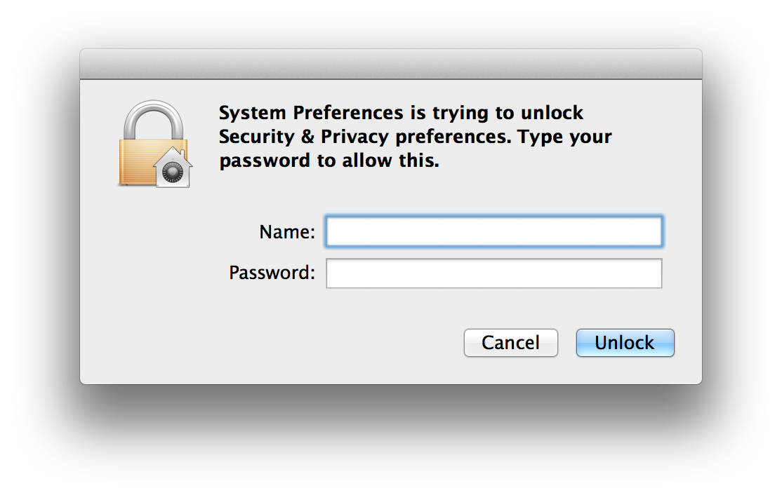Click the gold padlock icon

pos(153,144)
